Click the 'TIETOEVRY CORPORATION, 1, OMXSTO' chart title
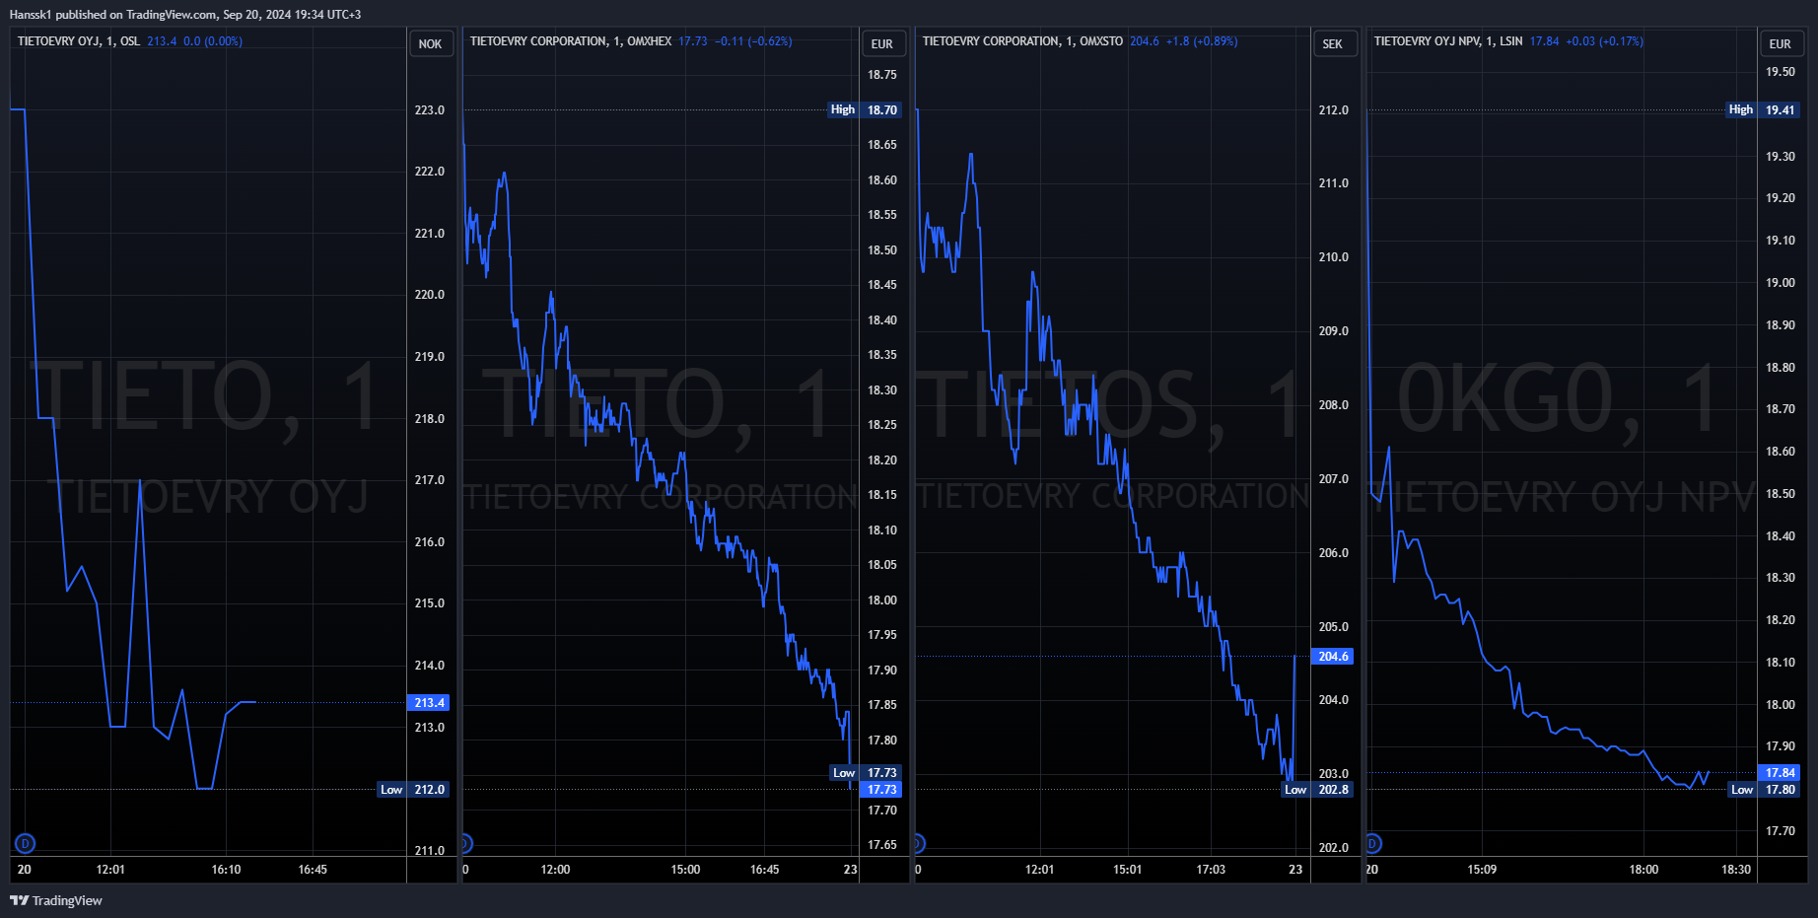Viewport: 1818px width, 918px height. [1022, 41]
